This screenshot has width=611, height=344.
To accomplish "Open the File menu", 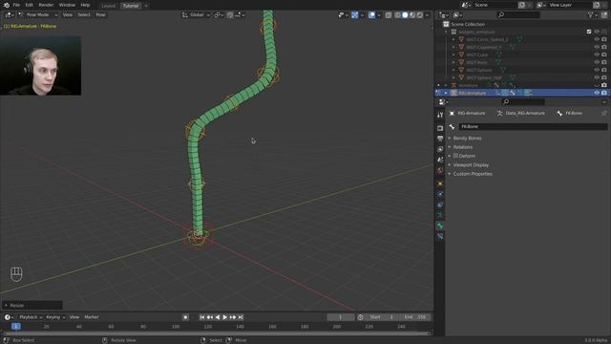I will 16,5.
